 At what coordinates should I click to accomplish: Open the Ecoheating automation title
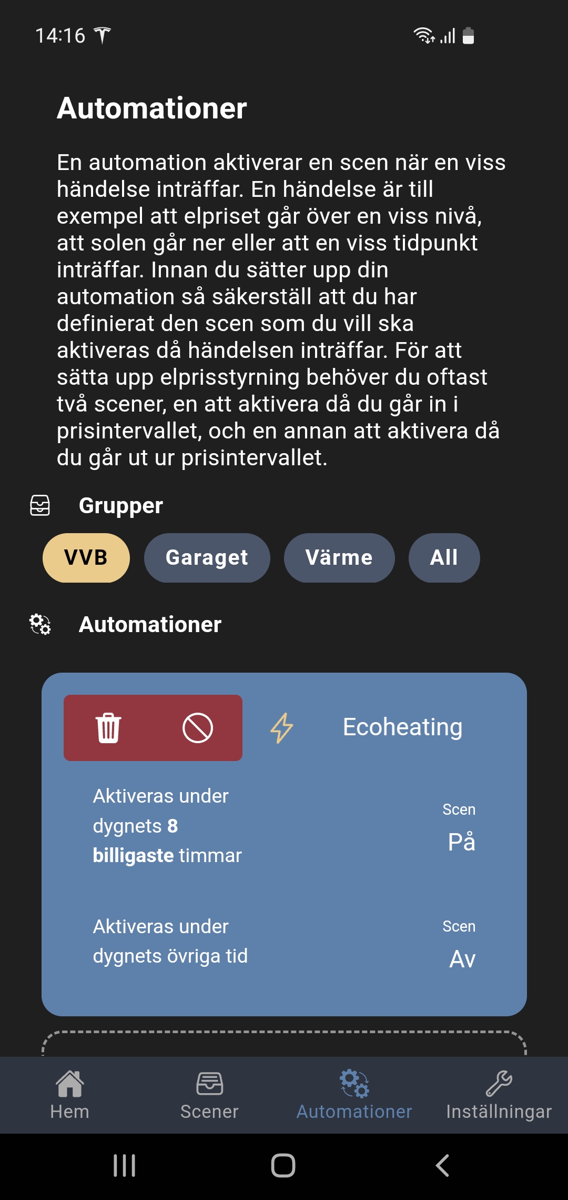403,727
